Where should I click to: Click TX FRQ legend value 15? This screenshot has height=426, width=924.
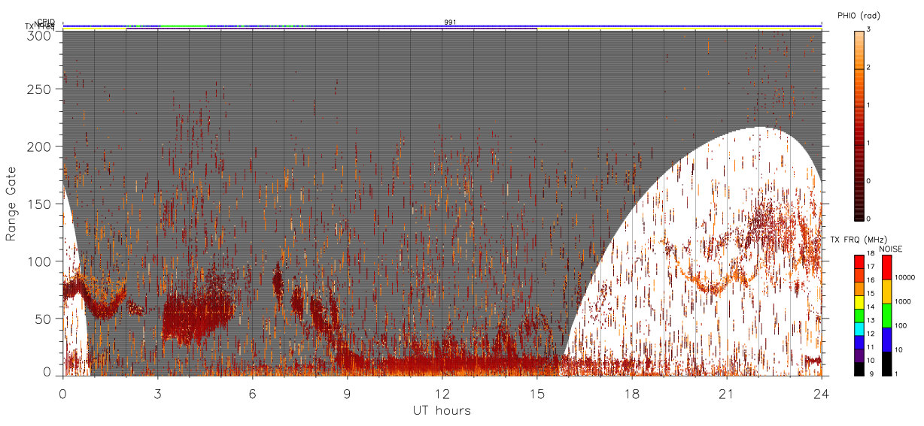tap(871, 293)
